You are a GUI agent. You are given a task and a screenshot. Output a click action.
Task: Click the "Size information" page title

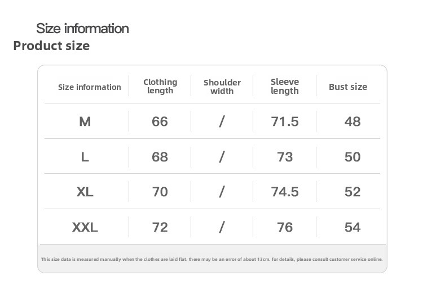(82, 28)
